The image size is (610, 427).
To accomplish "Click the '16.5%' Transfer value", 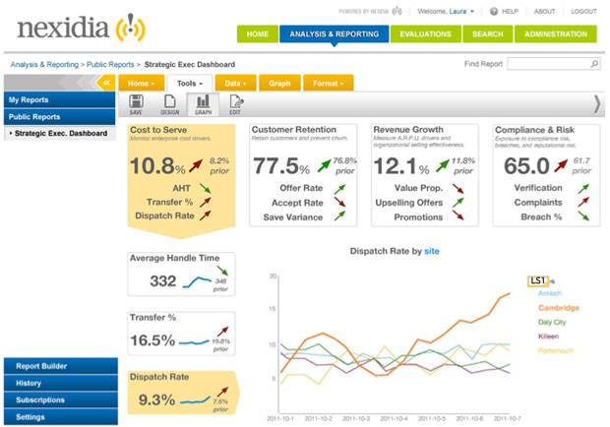I will pyautogui.click(x=152, y=340).
